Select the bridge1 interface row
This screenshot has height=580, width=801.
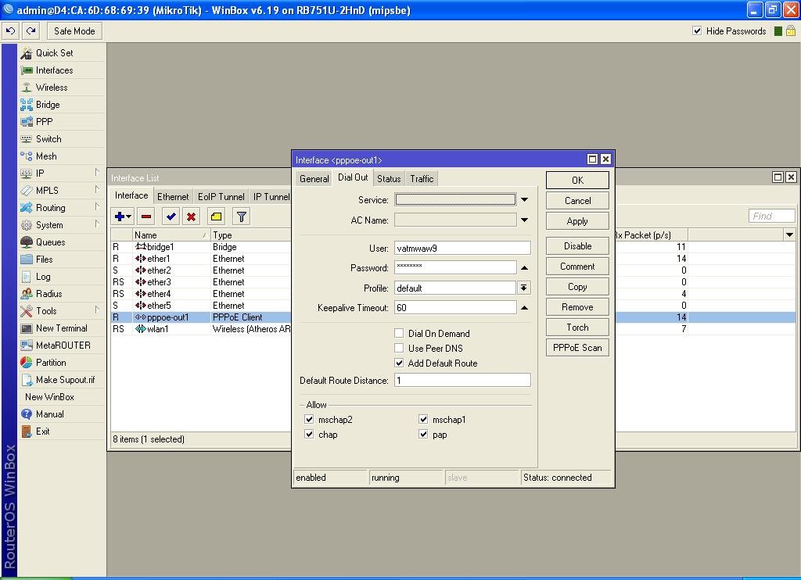point(201,246)
